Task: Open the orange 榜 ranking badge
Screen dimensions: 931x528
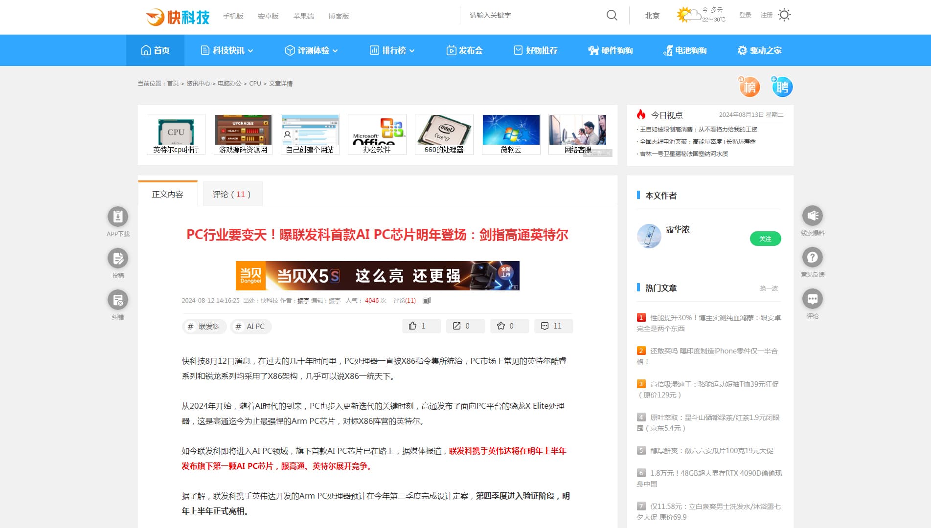Action: [x=749, y=87]
